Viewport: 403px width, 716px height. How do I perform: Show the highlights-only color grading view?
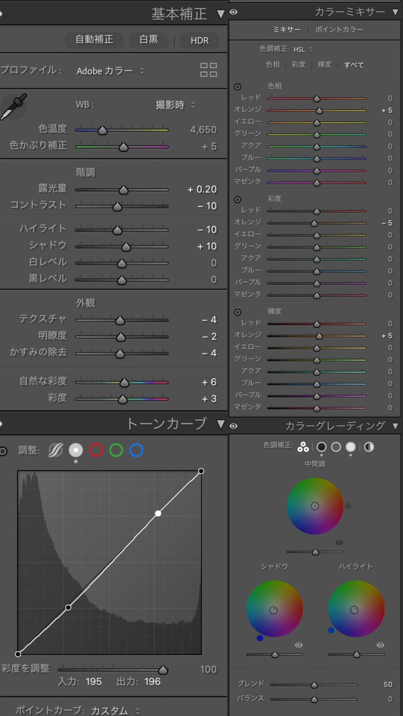click(x=351, y=446)
